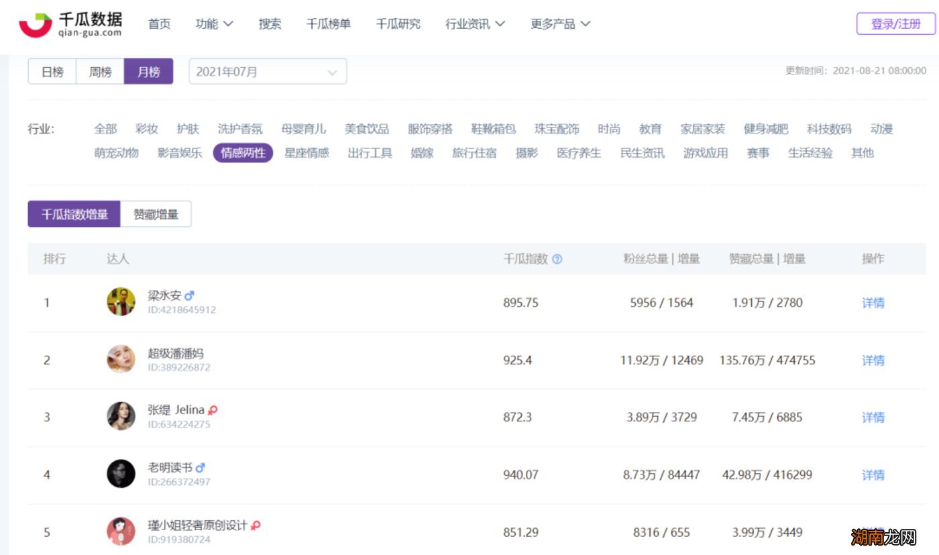Screen dimensions: 939x555
Task: Click 张缇 Jelina's avatar image
Action: pyautogui.click(x=121, y=417)
